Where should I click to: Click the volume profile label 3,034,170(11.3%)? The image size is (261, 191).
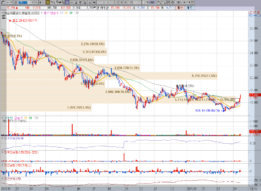pos(127,68)
